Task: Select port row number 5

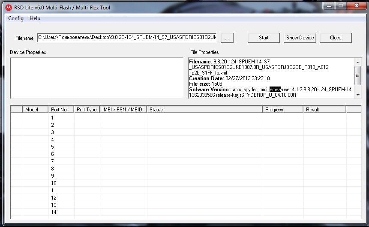Action: (x=186, y=146)
